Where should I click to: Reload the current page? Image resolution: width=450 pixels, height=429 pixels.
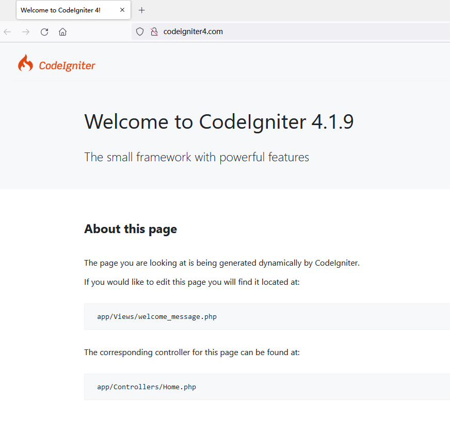tap(44, 32)
